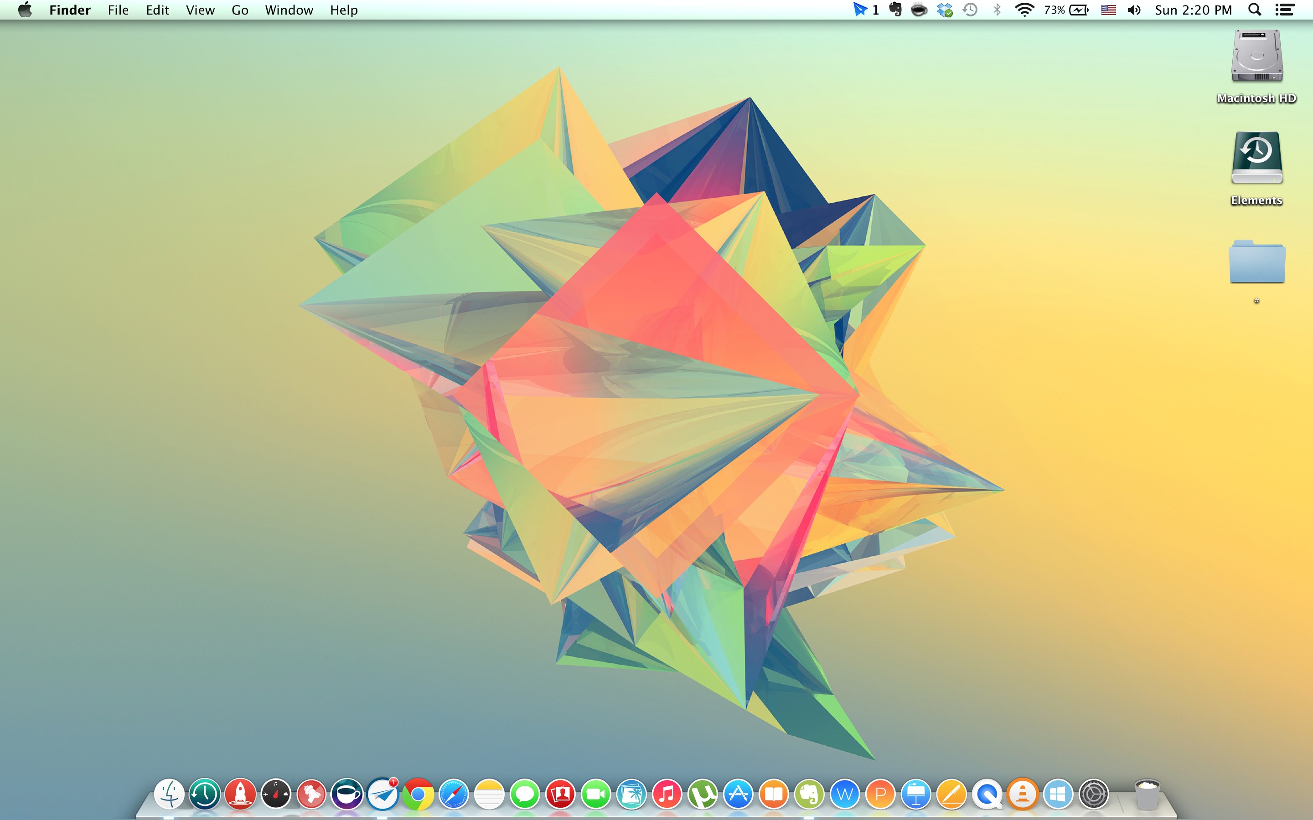This screenshot has height=820, width=1313.
Task: Launch Safari from the dock
Action: pyautogui.click(x=454, y=794)
